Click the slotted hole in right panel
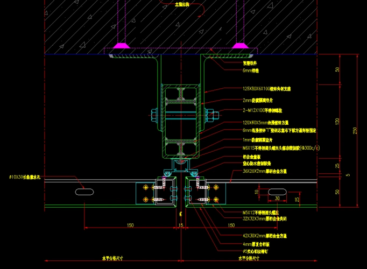 [278, 191]
